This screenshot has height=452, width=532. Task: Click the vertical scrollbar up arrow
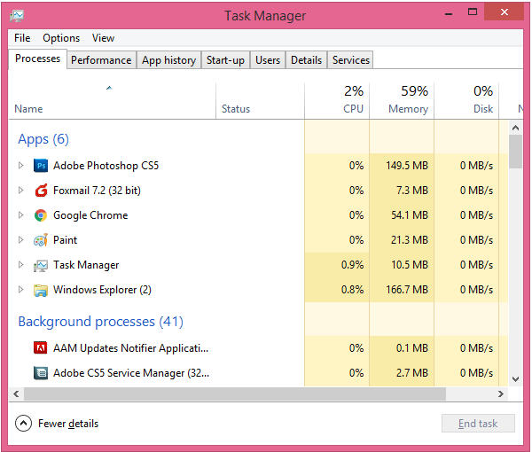click(x=516, y=128)
